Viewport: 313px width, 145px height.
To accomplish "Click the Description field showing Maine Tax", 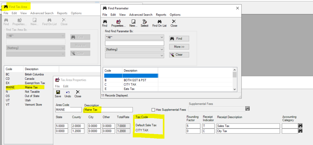I will [x=108, y=110].
